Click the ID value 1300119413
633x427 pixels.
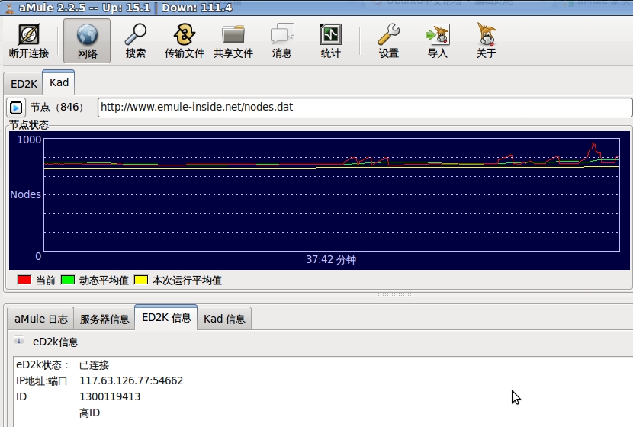110,396
